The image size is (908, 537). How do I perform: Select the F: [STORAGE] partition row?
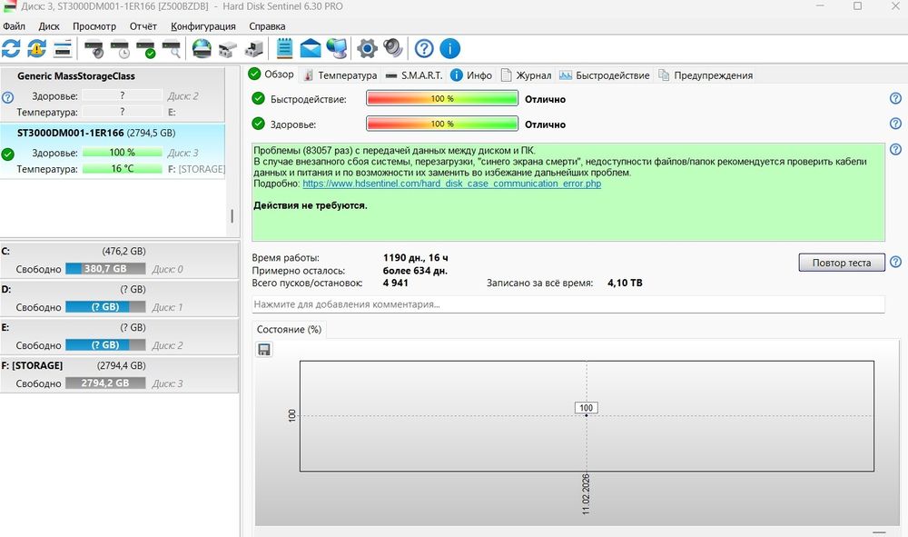[x=119, y=374]
